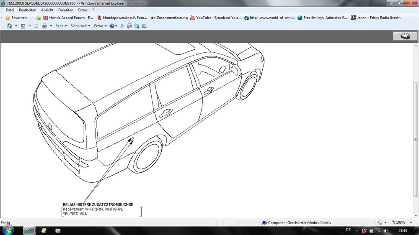Open the Seite dropdown menu
The width and height of the screenshot is (419, 235).
tap(61, 26)
